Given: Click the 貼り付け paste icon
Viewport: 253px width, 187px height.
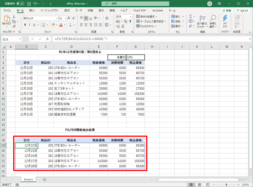Looking at the screenshot, I should (x=7, y=18).
